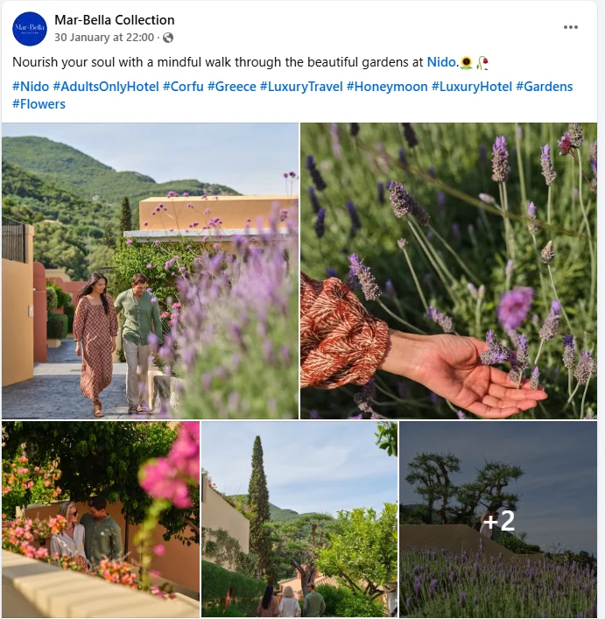This screenshot has height=619, width=605.
Task: Open the #LuxuryHotel hashtag
Action: (x=472, y=87)
